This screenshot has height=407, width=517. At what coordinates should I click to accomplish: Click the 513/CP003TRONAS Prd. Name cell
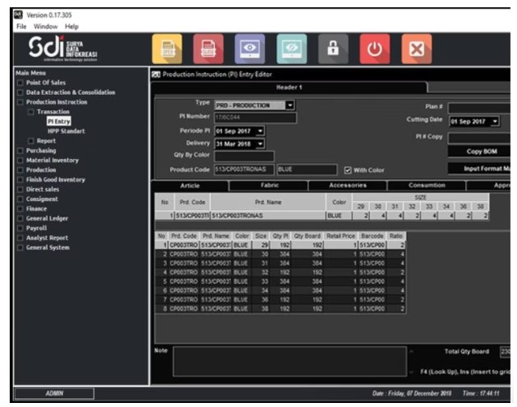[267, 216]
